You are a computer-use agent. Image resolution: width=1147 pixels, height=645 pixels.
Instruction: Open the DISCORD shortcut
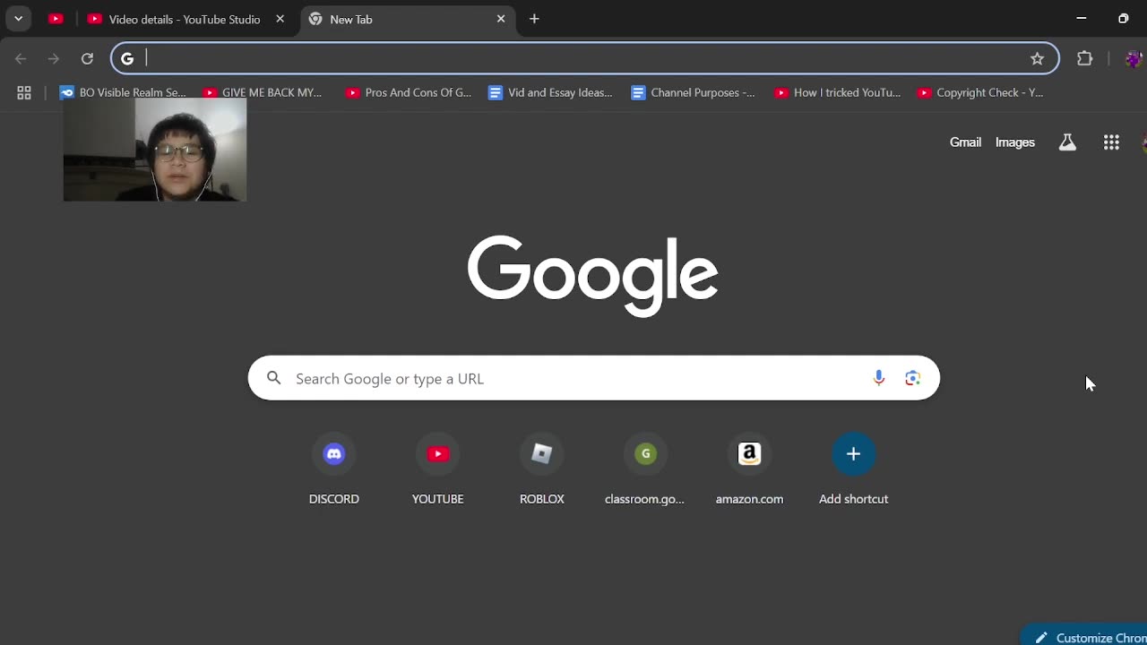coord(334,469)
